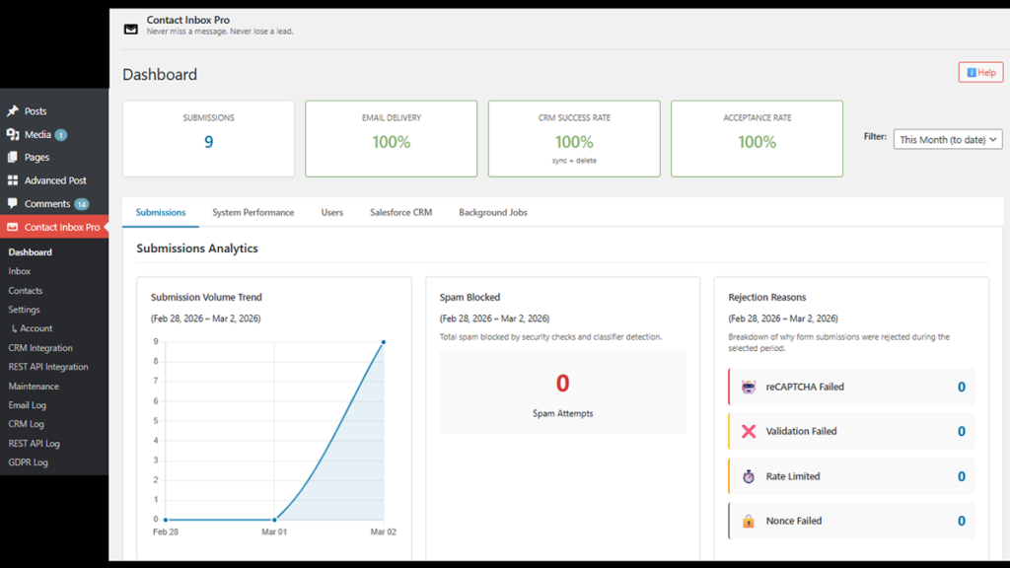Click the Posts pushpin icon
Image resolution: width=1010 pixels, height=568 pixels.
click(x=13, y=111)
